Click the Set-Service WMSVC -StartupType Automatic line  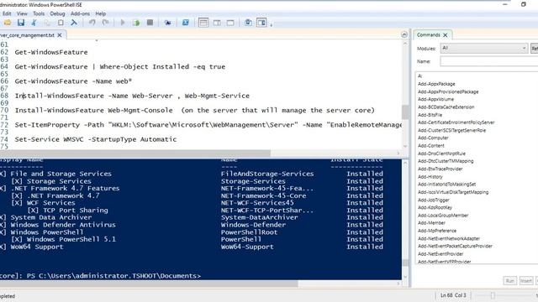click(x=96, y=139)
